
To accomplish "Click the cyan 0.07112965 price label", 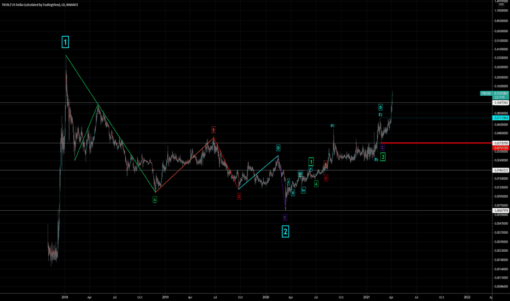I will pyautogui.click(x=501, y=118).
